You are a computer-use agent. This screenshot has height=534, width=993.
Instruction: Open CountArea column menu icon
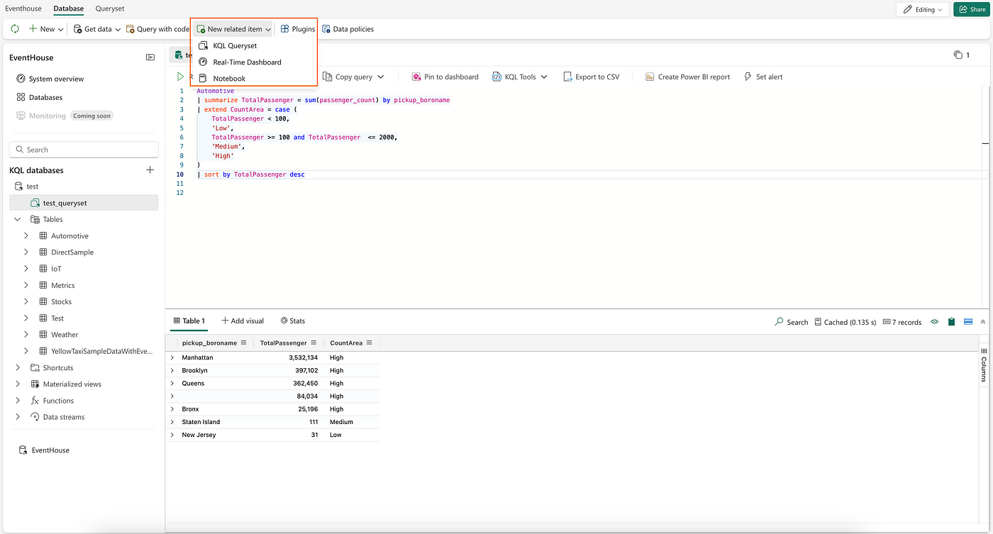[369, 343]
